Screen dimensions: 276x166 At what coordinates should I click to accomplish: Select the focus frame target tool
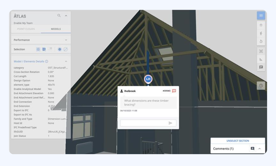261,51
